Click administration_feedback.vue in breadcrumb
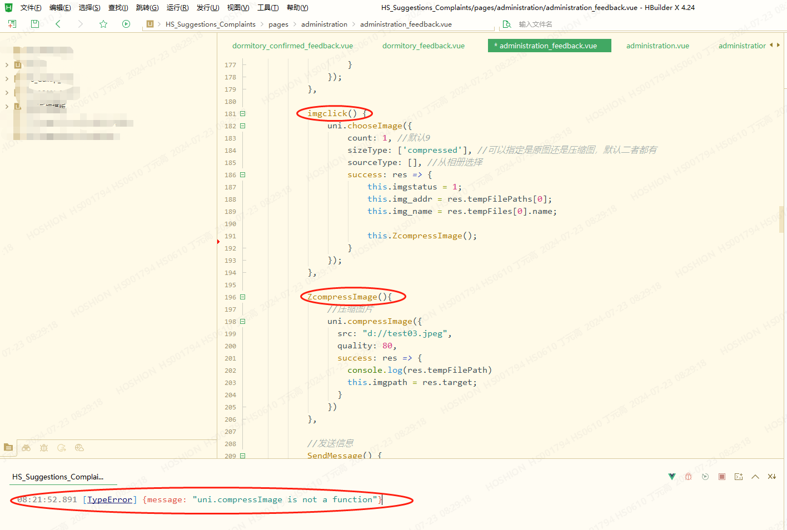The image size is (787, 530). [x=406, y=24]
